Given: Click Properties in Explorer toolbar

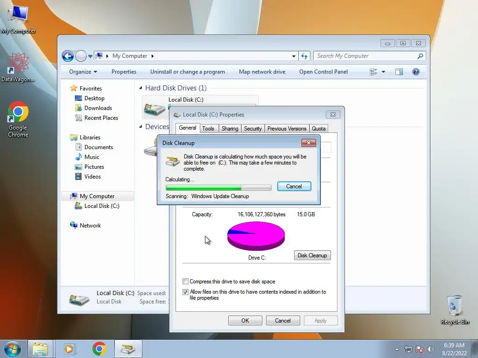Looking at the screenshot, I should tap(124, 72).
